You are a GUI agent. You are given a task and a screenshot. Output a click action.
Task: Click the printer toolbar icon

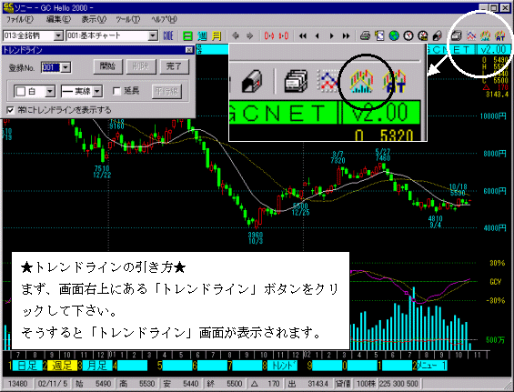(365, 35)
